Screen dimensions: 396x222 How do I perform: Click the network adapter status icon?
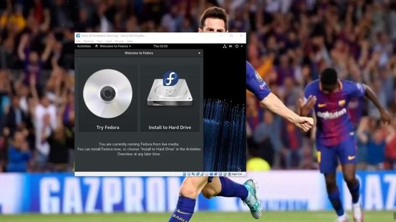(x=197, y=174)
